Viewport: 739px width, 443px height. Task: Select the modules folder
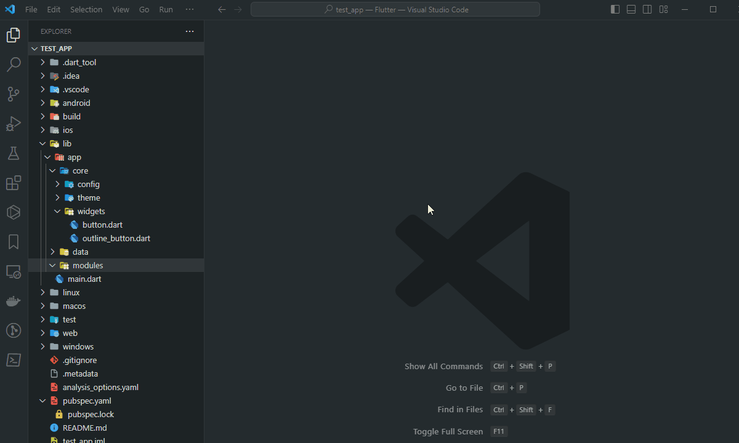coord(116,265)
